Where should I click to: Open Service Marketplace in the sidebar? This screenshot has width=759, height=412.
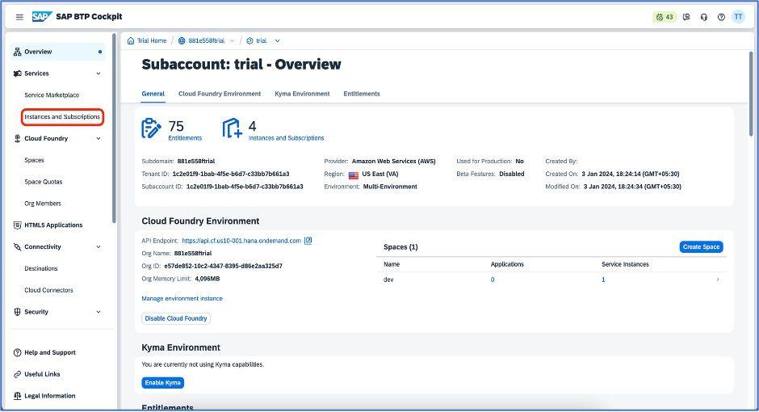pyautogui.click(x=52, y=95)
